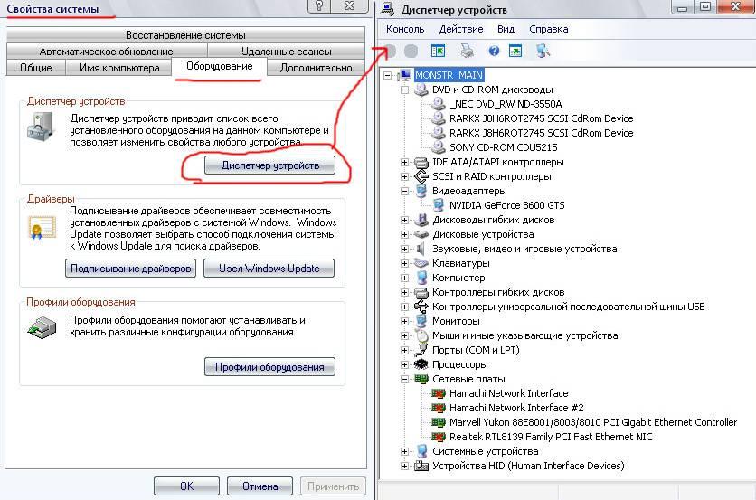Click the Scan for hardware changes icon
756x500 pixels.
click(x=543, y=51)
